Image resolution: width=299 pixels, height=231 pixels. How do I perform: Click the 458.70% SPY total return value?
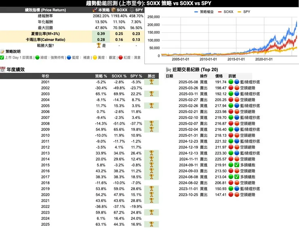tap(136, 16)
